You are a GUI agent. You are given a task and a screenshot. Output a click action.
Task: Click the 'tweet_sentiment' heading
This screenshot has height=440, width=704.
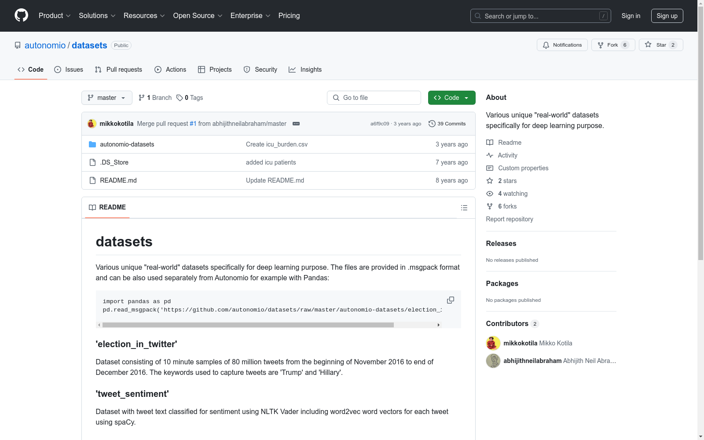(132, 394)
